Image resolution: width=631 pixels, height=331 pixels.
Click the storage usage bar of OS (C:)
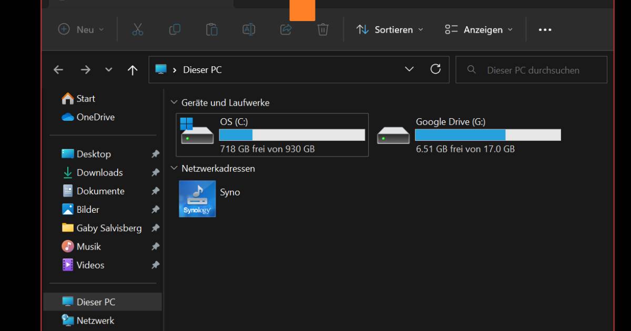click(292, 135)
